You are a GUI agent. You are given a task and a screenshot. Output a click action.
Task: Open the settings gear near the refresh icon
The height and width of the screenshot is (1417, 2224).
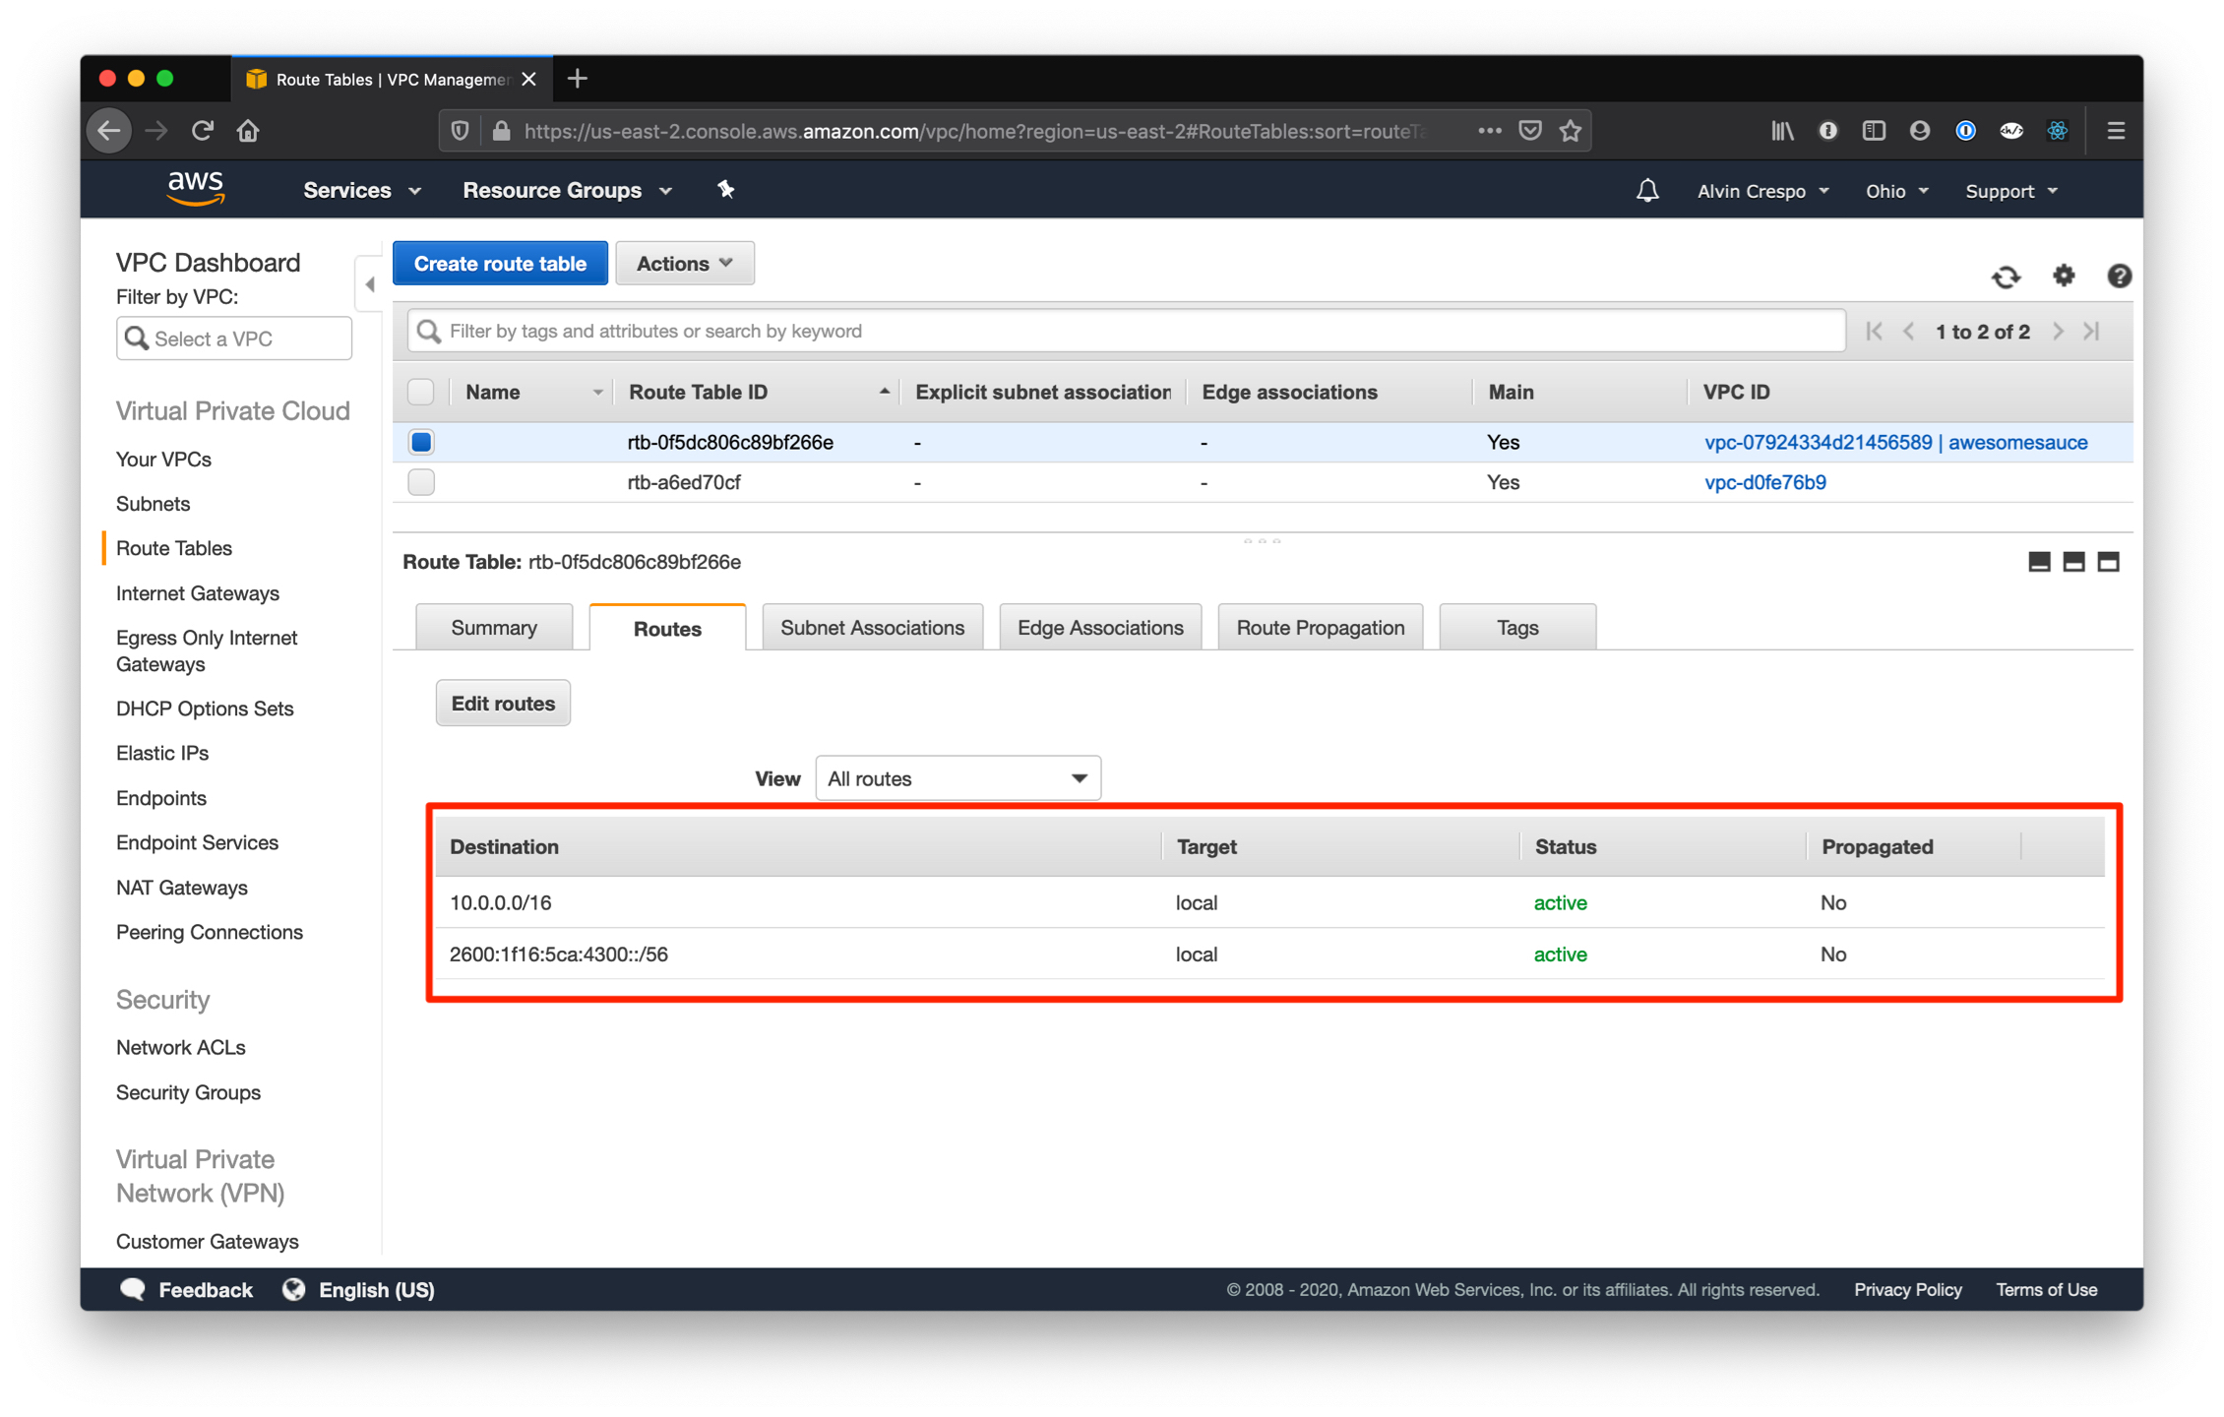pyautogui.click(x=2064, y=277)
